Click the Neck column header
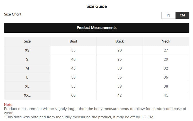Viewport: 193px width, 121px height. click(166, 41)
